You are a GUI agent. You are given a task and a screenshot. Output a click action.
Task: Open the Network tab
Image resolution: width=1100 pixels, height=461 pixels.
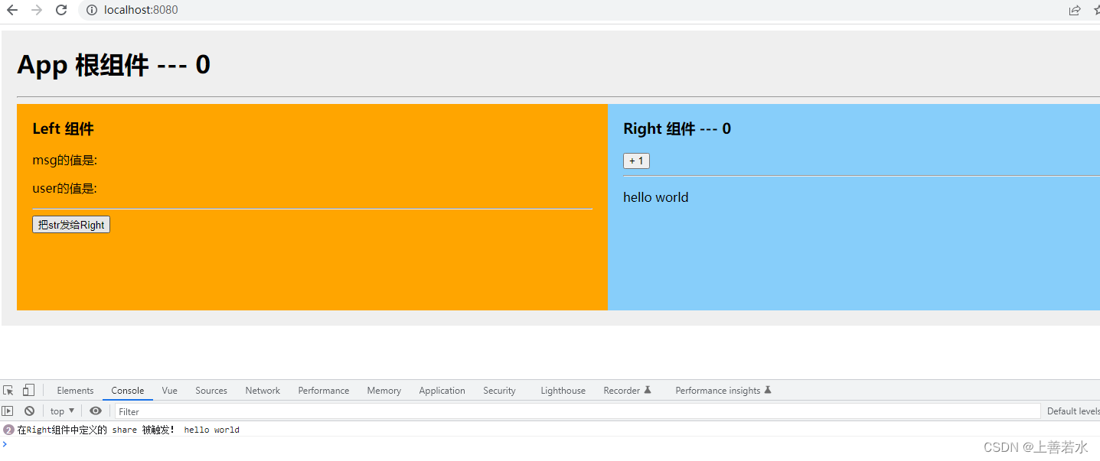click(x=263, y=390)
